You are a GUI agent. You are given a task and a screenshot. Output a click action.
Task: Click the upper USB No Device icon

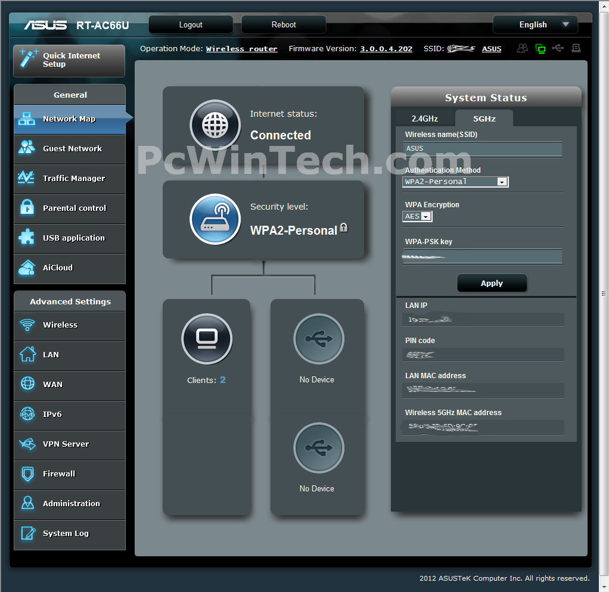[319, 338]
